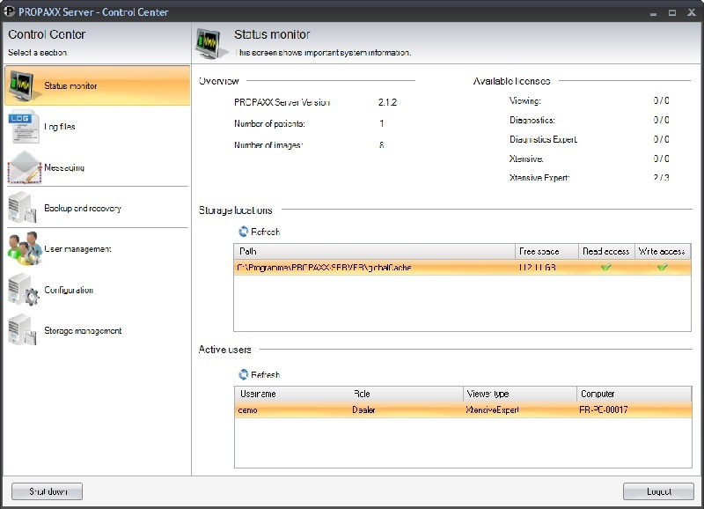Click the Storage management server icon
This screenshot has width=704, height=509.
coord(24,331)
